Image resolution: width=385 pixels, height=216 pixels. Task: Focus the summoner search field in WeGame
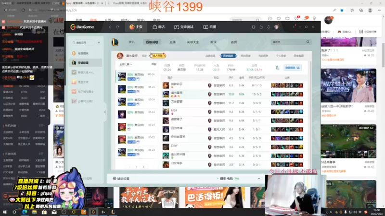(288, 42)
